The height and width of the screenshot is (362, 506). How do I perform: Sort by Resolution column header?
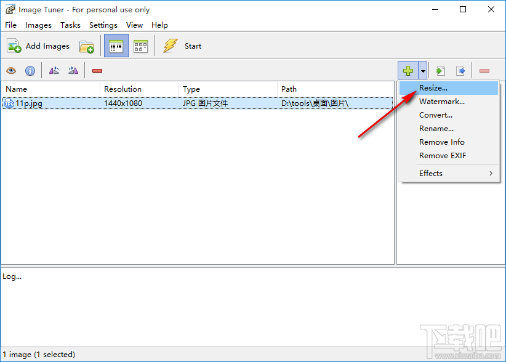[x=139, y=89]
